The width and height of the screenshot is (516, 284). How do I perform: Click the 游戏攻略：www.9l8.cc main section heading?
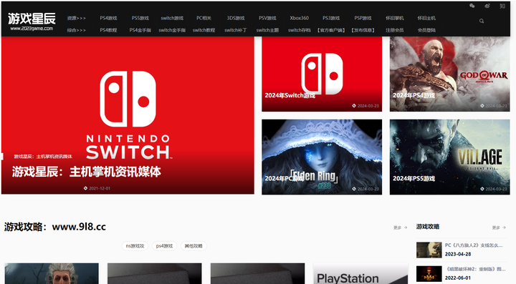tap(55, 227)
